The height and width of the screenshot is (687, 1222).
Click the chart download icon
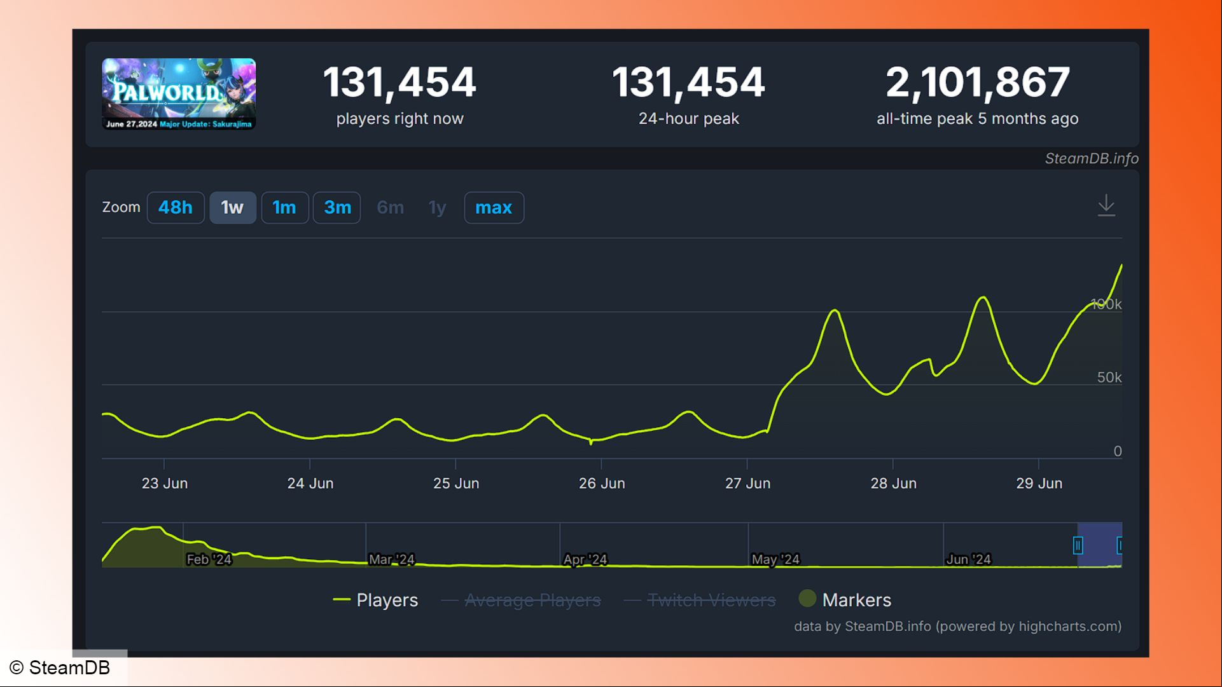point(1106,205)
